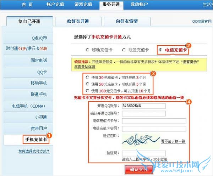Click the 验证码 input field
This screenshot has height=176, width=213.
(x=144, y=153)
